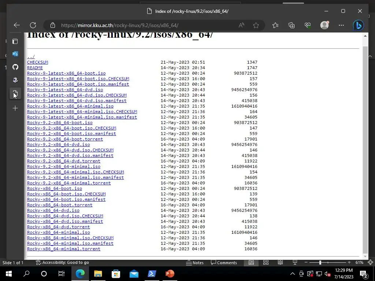Switch to the fourth vertical tab with computer icon

click(x=15, y=80)
